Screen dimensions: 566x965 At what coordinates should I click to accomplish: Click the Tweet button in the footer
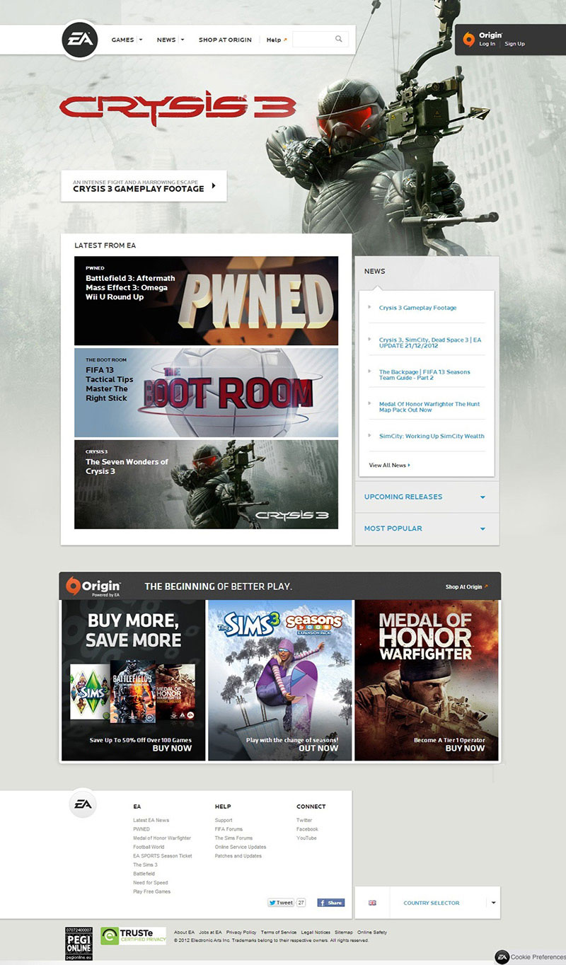[x=281, y=903]
